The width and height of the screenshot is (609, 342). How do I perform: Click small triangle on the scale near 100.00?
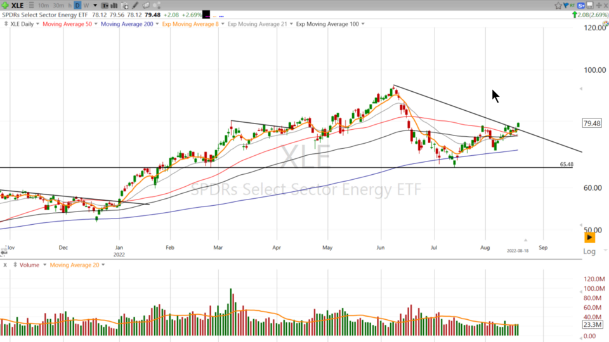click(581, 89)
